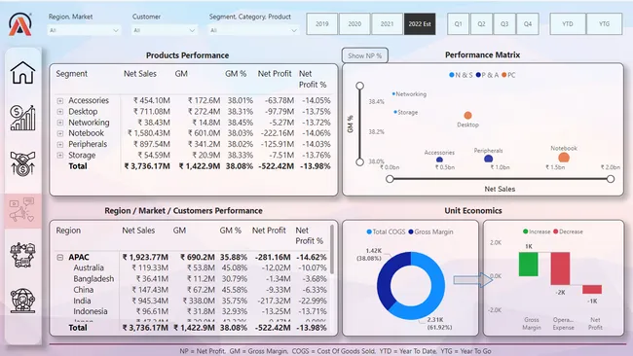Click top handle of GM % slider

pyautogui.click(x=359, y=86)
